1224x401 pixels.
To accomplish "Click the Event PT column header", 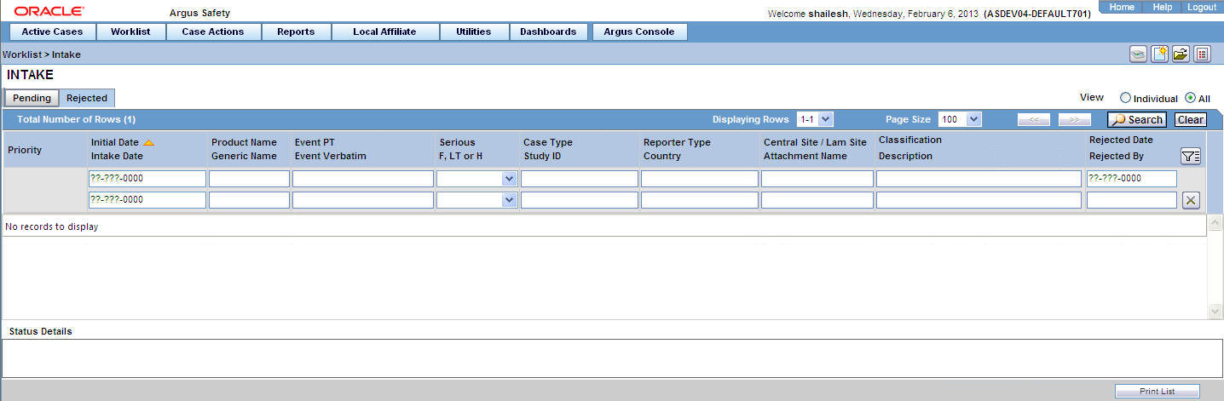I will pyautogui.click(x=315, y=142).
